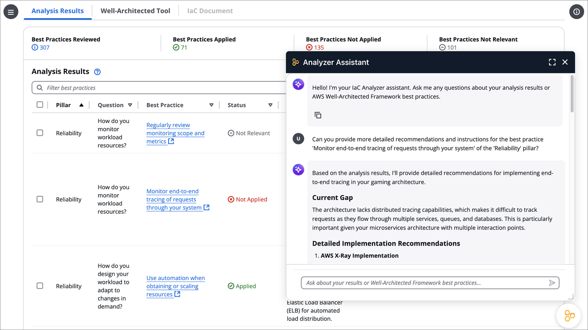Open 'Use automation when obtaining or scaling resources' link
The width and height of the screenshot is (588, 330).
pyautogui.click(x=176, y=286)
